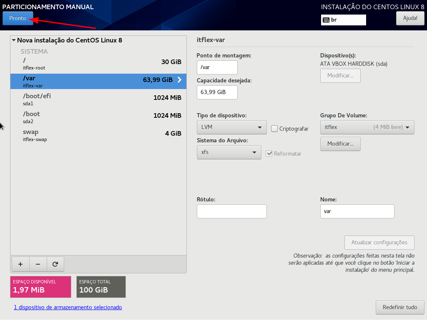Viewport: 427px width, 320px height.
Task: Add a new mount point with plus icon
Action: pos(20,264)
